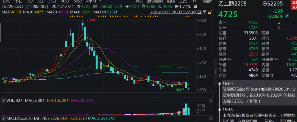Close the VOL indicator panel
This screenshot has height=122, width=297.
click(x=211, y=101)
